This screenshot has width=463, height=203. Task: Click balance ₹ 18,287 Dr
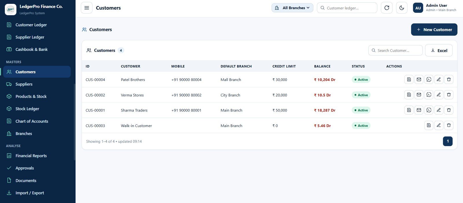click(x=325, y=110)
